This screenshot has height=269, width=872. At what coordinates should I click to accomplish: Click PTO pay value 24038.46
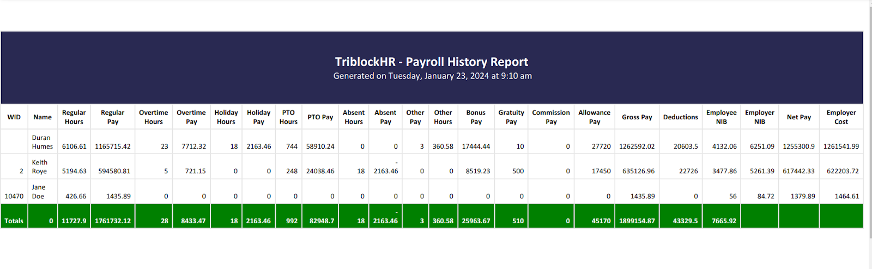click(320, 171)
